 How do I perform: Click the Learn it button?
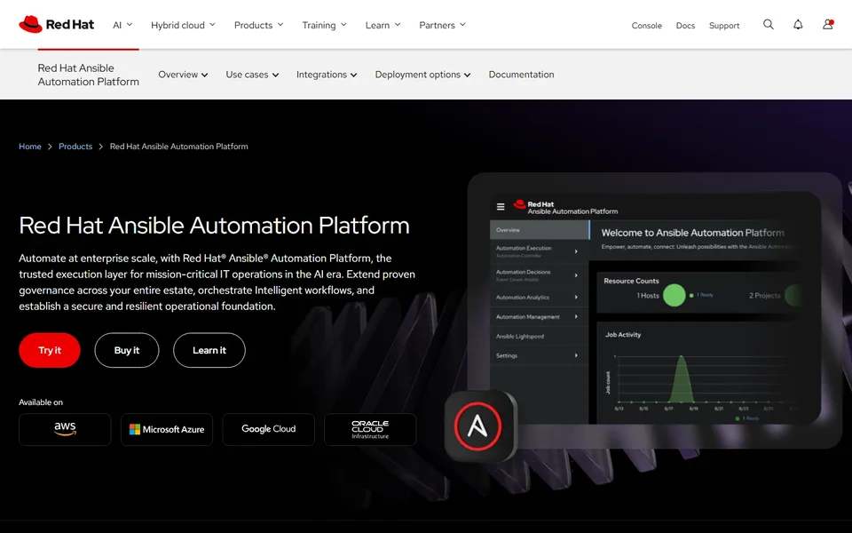[x=209, y=350]
